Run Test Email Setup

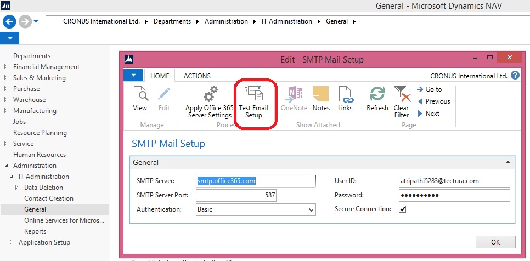253,102
